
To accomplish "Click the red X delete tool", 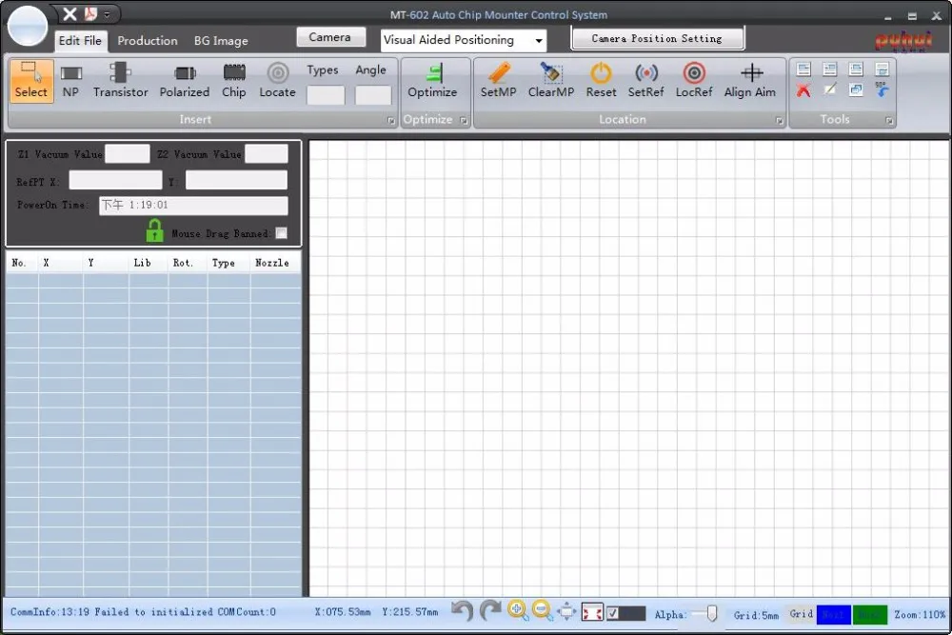I will (803, 91).
